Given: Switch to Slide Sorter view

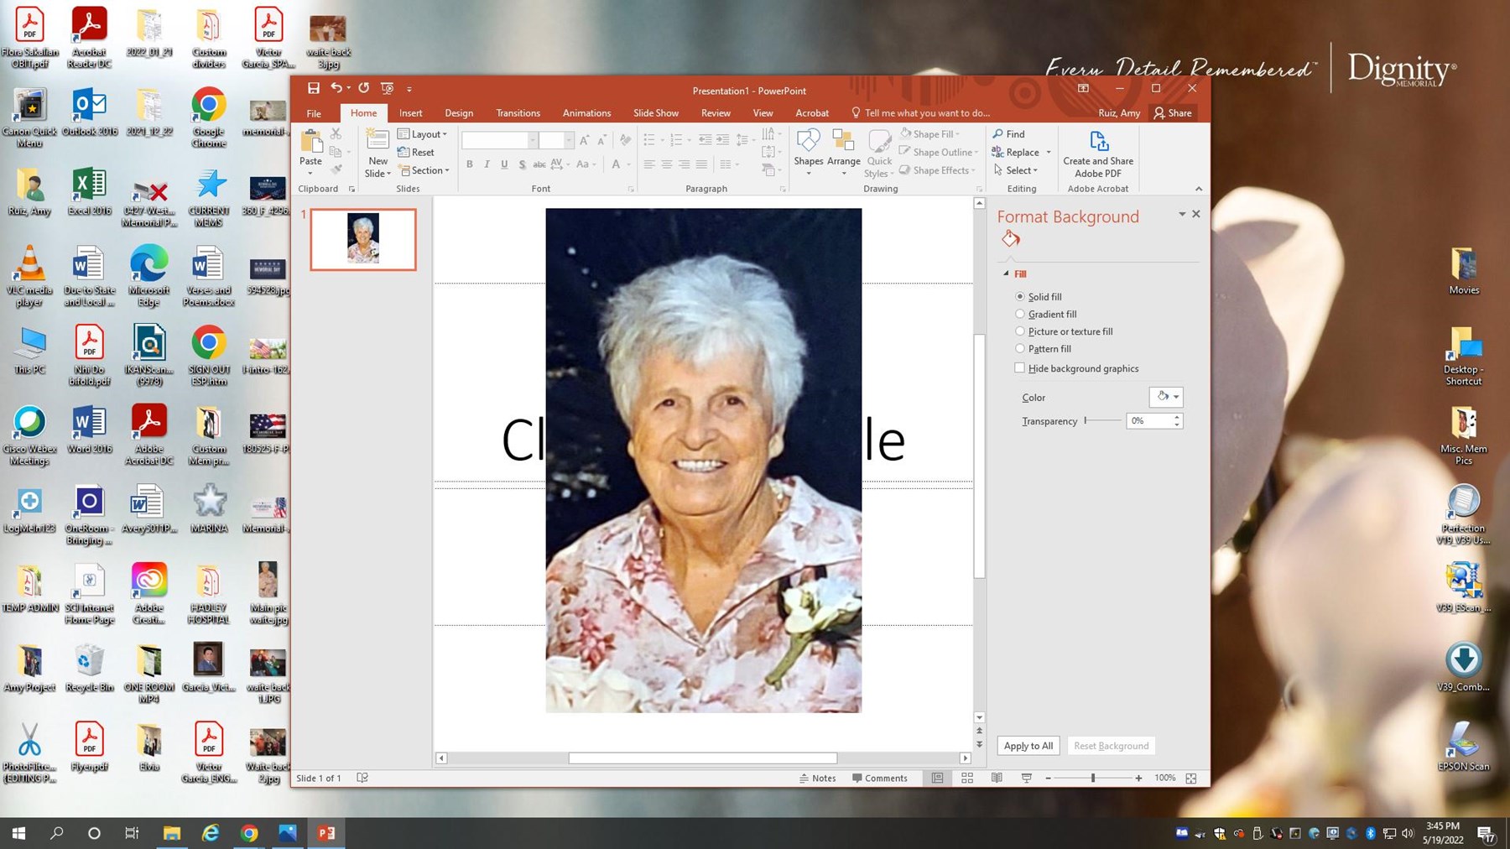Looking at the screenshot, I should (966, 779).
